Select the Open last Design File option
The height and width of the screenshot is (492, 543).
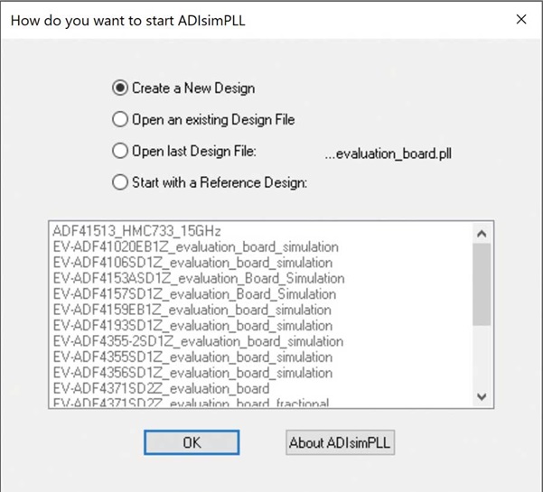120,151
